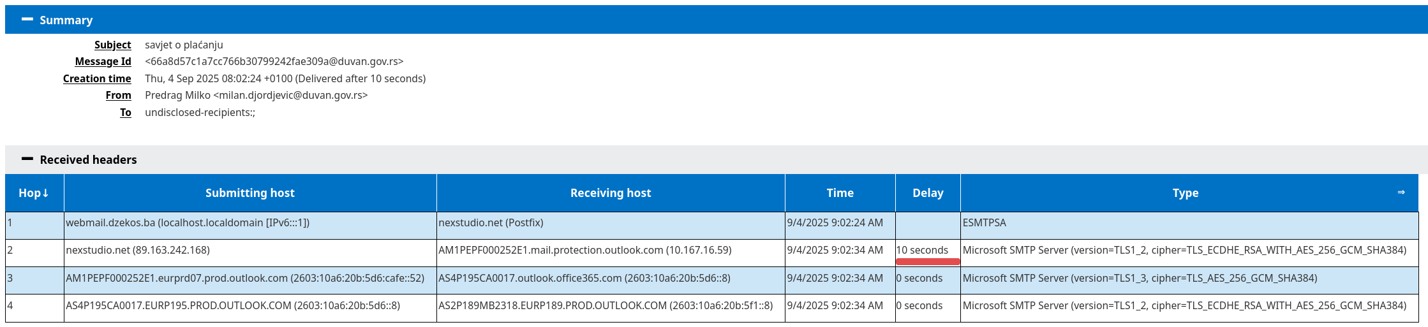Viewport: 1428px width, 327px height.
Task: Click the Message Id label
Action: (x=103, y=61)
